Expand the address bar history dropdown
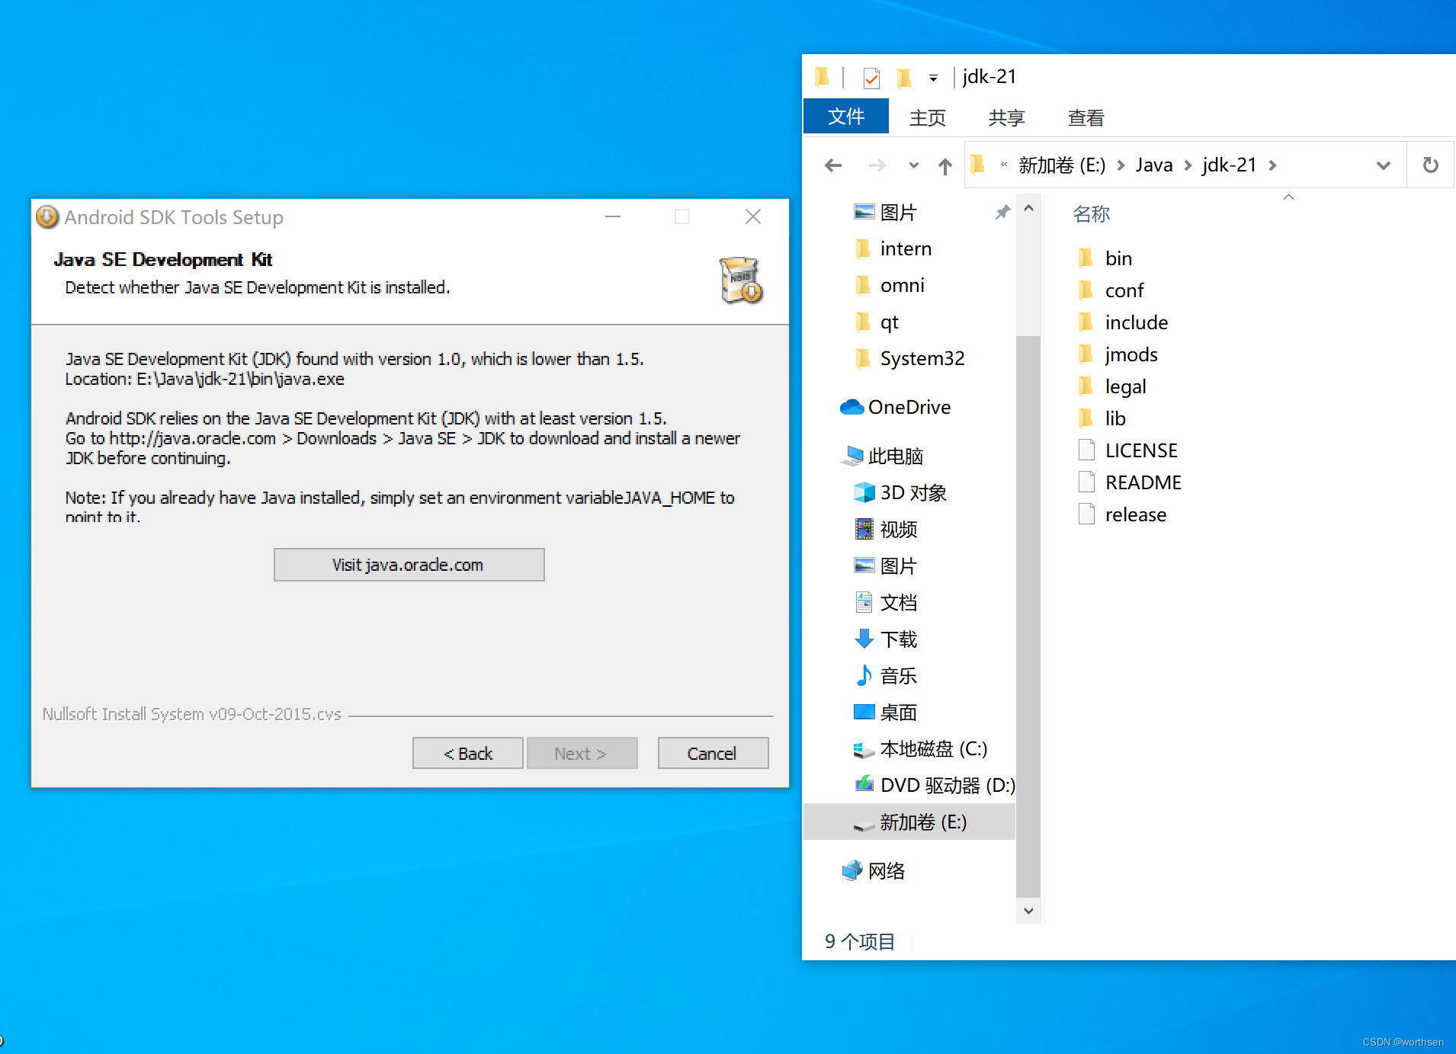Viewport: 1456px width, 1054px height. coord(1384,165)
